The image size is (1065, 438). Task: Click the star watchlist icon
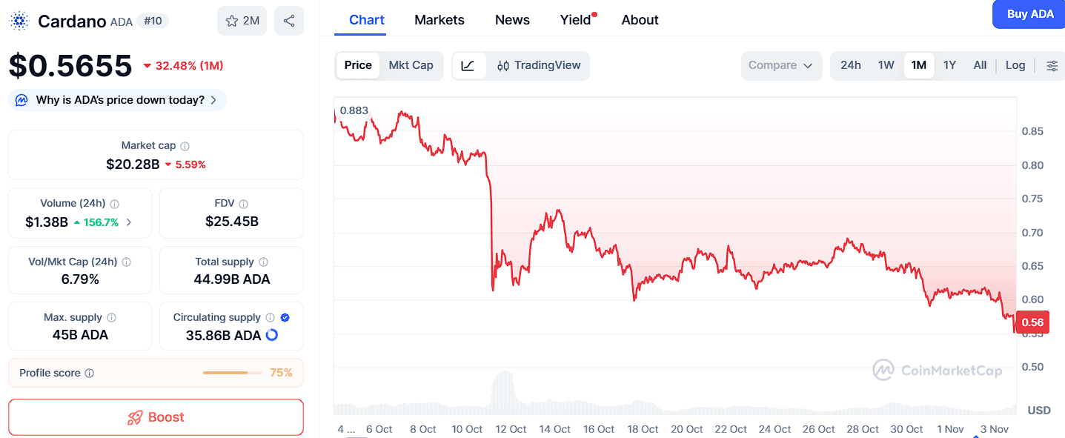point(232,21)
